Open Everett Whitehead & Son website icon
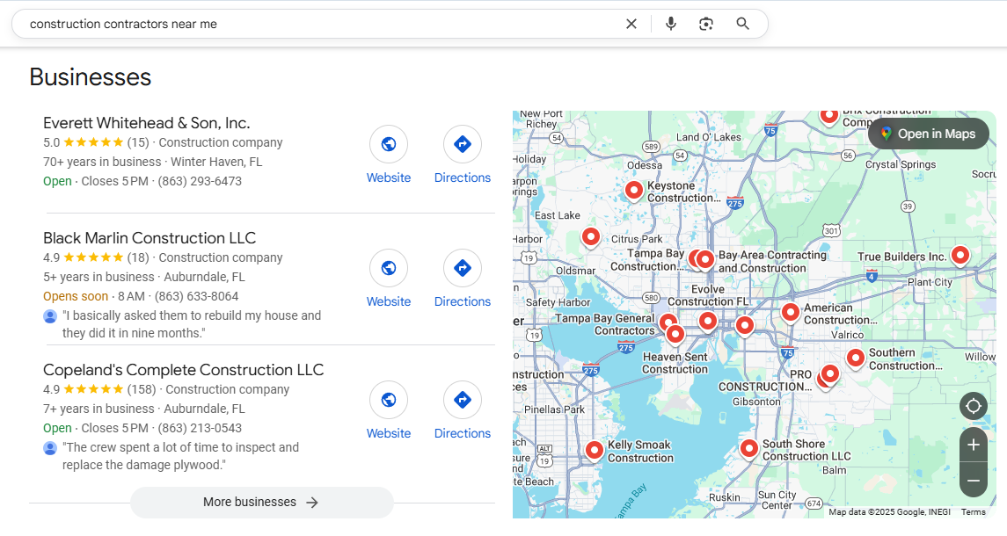This screenshot has height=536, width=1007. coord(388,144)
